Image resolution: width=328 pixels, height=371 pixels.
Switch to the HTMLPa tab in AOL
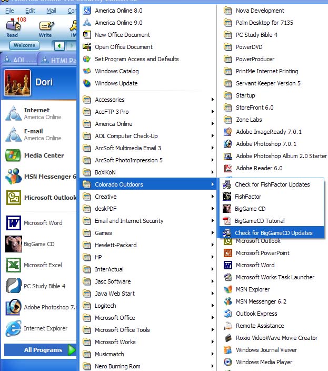click(58, 60)
